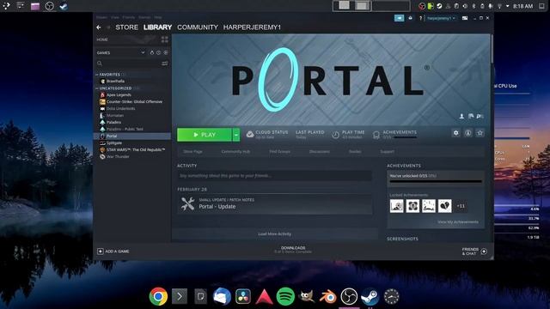
Task: Click the Cloud Status cloud icon
Action: tap(250, 134)
